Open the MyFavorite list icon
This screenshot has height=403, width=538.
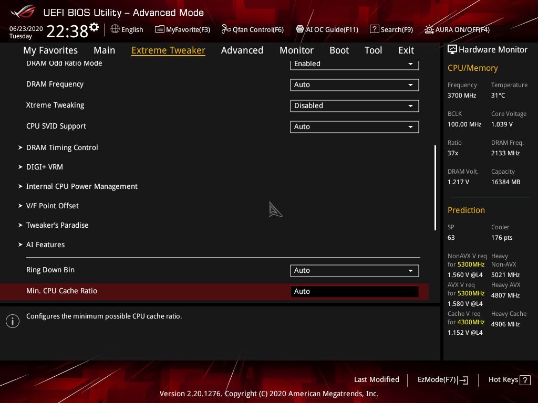click(x=160, y=29)
